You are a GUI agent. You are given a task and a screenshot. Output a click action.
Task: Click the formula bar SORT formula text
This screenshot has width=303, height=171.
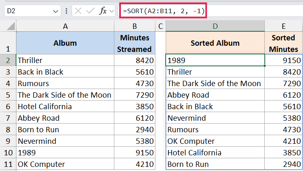tap(164, 11)
